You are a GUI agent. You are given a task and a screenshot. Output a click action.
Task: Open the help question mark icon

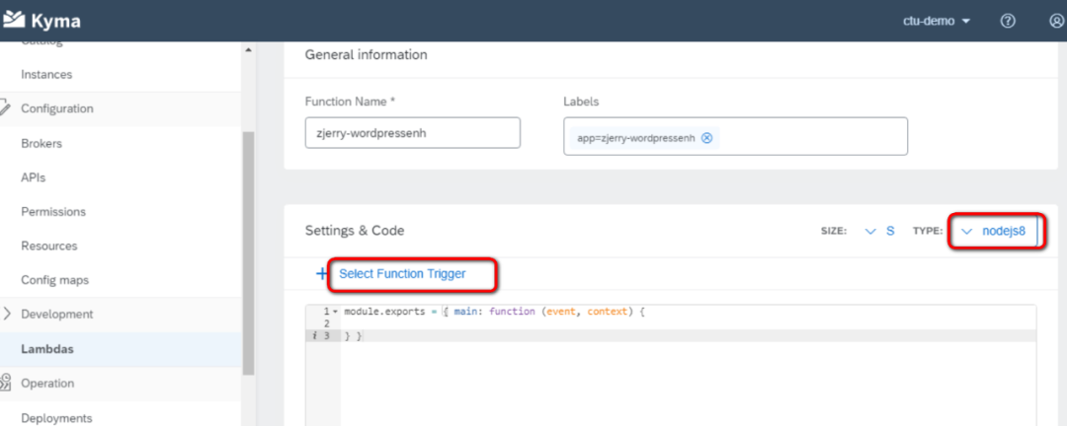click(1008, 21)
